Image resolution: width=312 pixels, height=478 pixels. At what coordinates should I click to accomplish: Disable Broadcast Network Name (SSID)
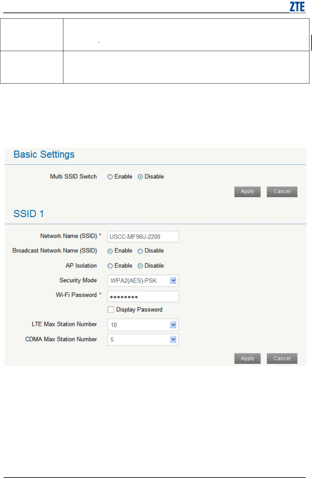tap(140, 251)
